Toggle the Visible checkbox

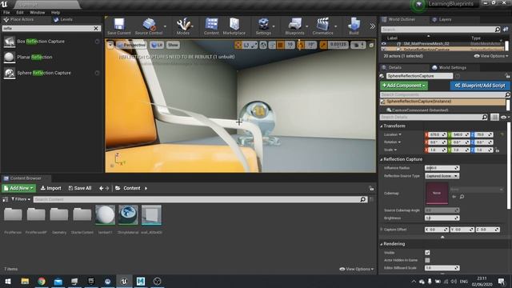click(427, 253)
